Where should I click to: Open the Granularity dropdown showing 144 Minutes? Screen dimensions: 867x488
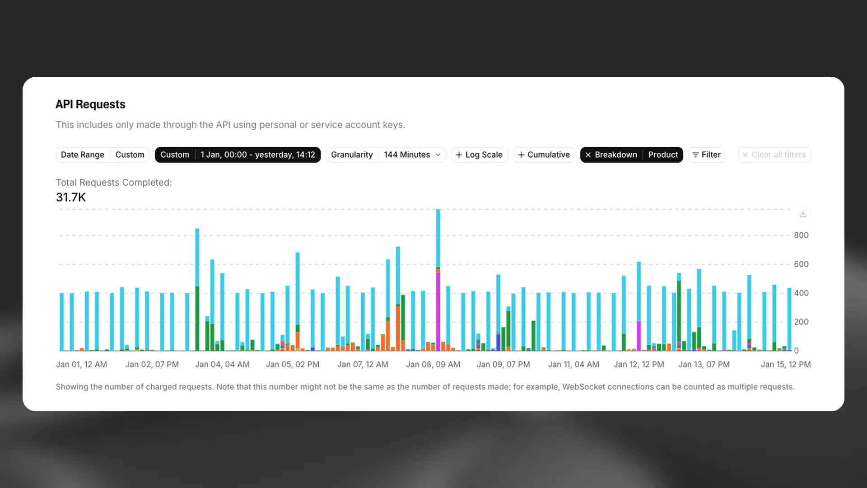click(406, 155)
